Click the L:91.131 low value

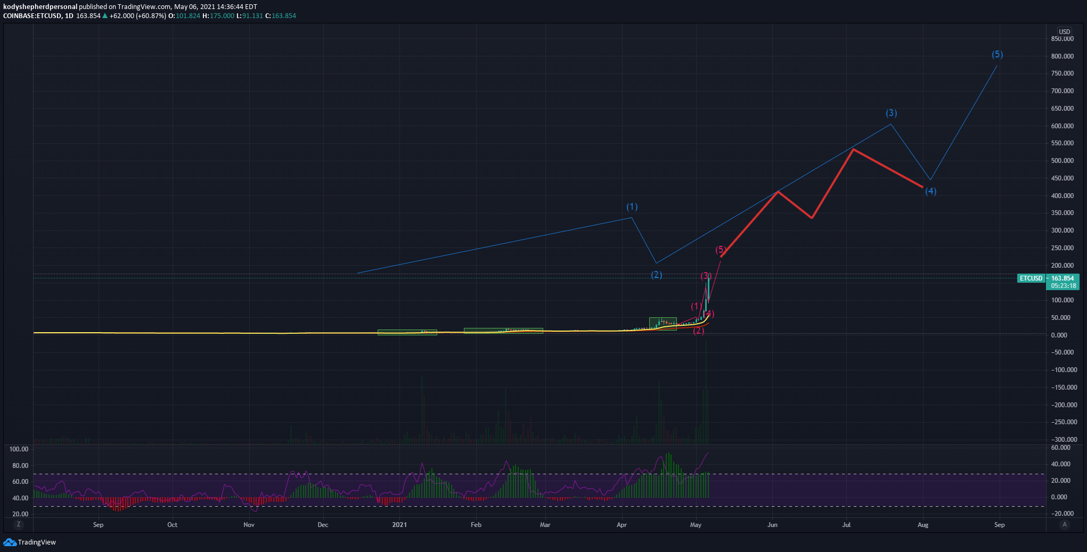pos(250,15)
